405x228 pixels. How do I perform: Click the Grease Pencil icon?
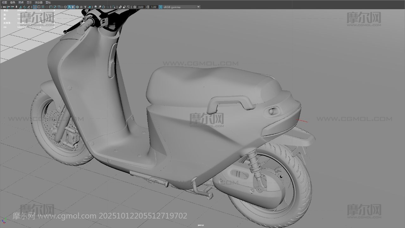tap(29, 7)
